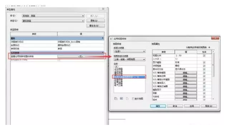
Task: Click the 详细程度 value cell
Action: 186,66
